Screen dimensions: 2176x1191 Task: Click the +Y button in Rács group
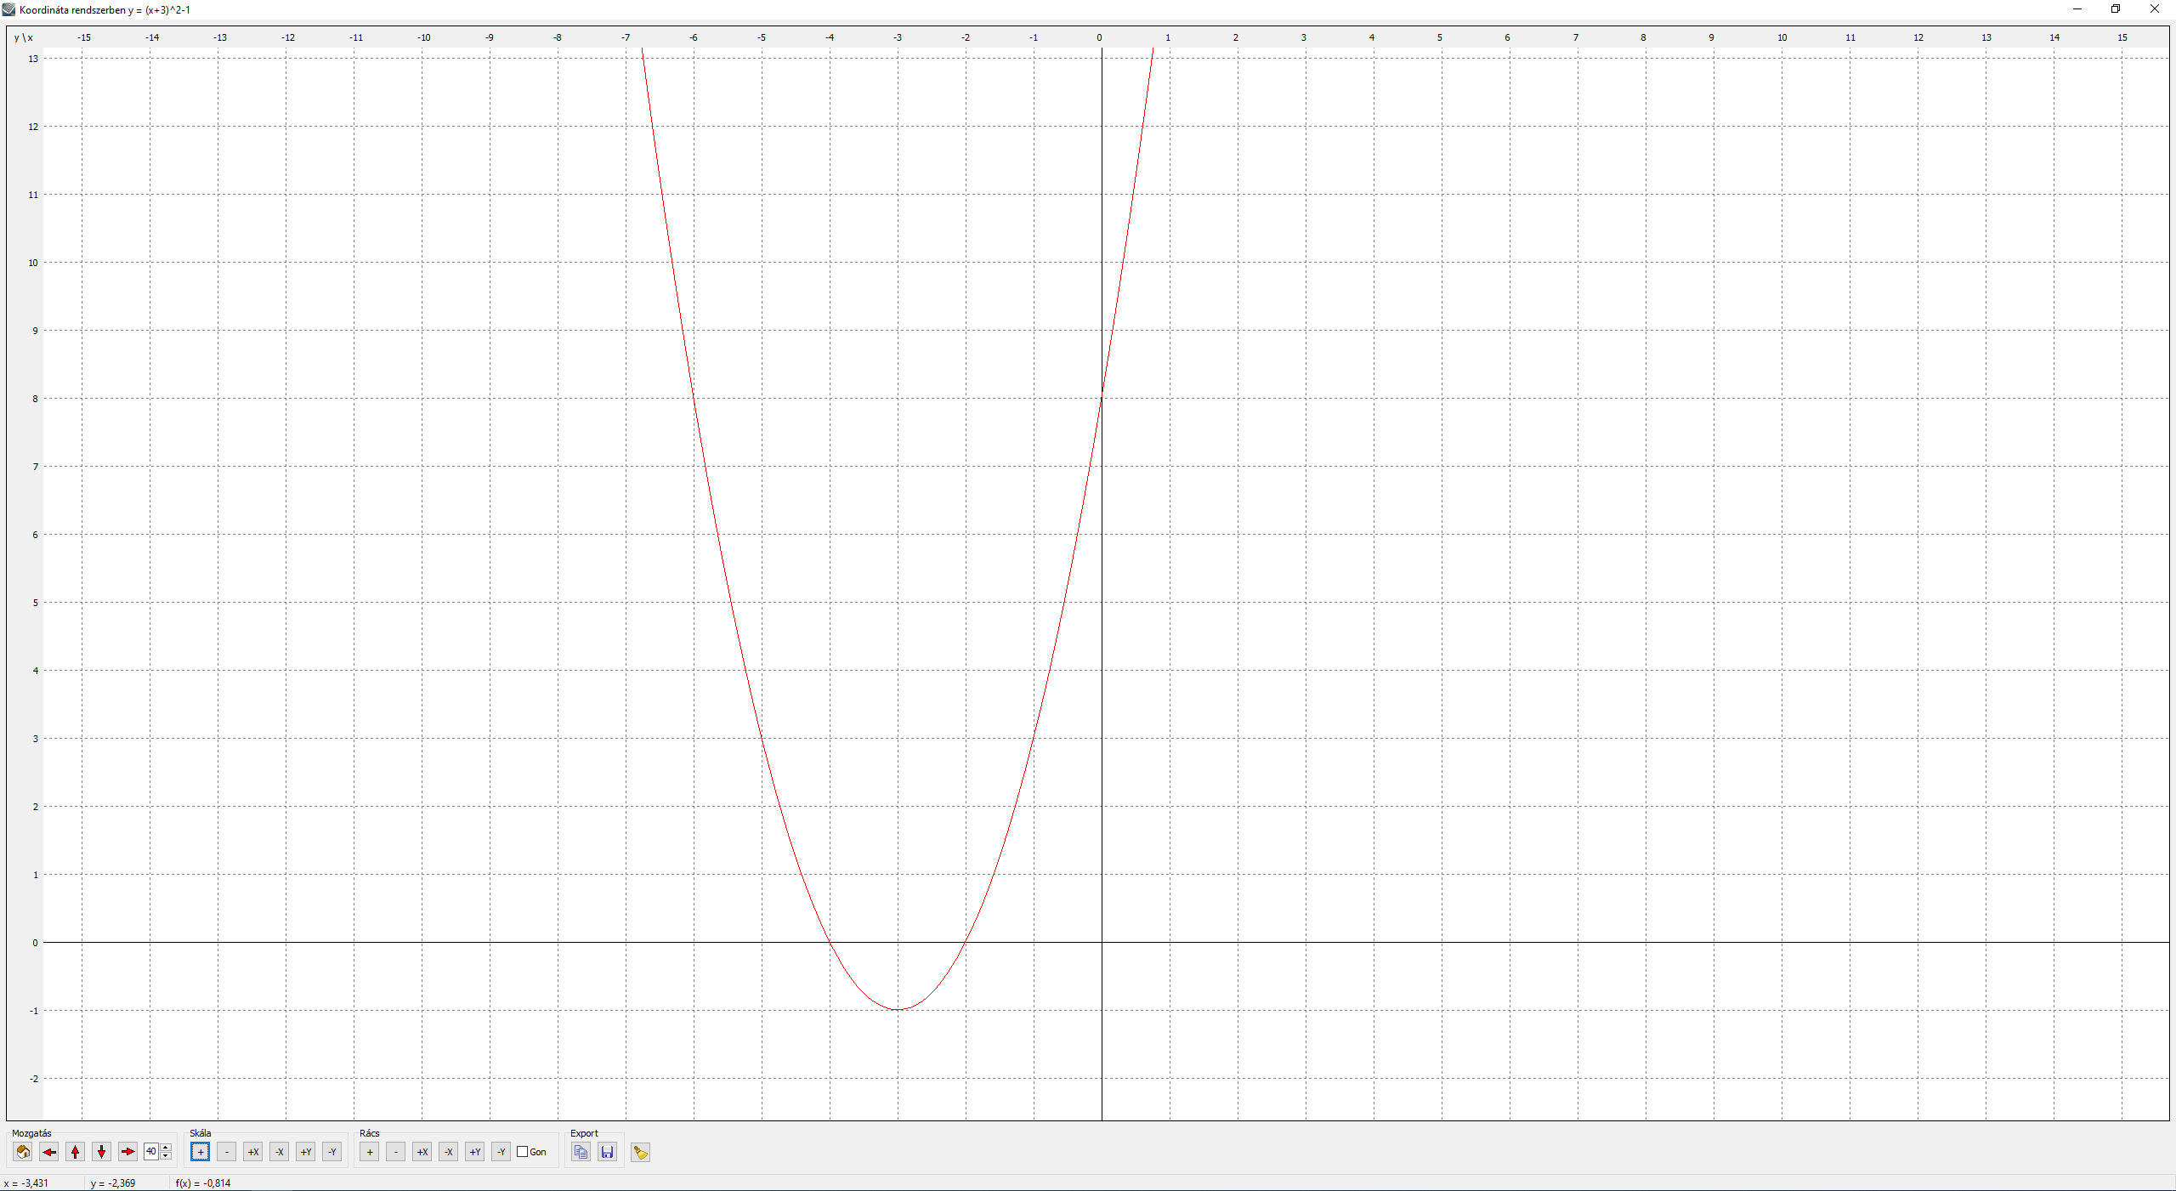click(474, 1152)
